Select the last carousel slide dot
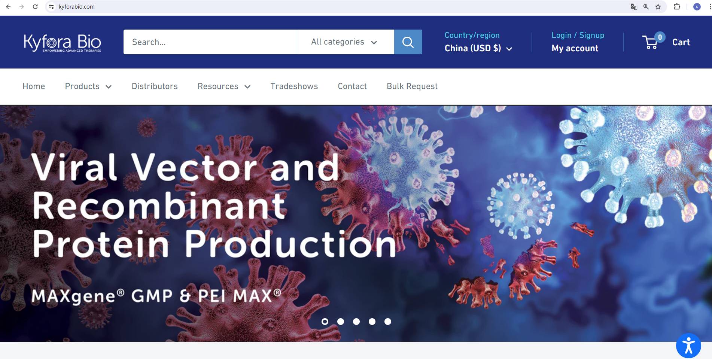 click(x=388, y=322)
